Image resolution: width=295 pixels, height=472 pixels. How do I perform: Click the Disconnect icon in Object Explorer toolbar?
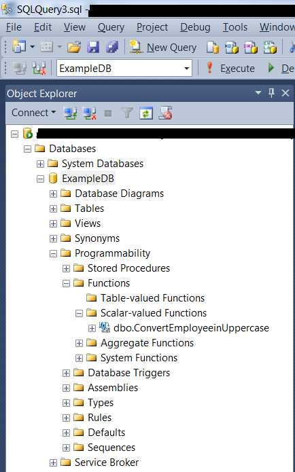(x=89, y=113)
